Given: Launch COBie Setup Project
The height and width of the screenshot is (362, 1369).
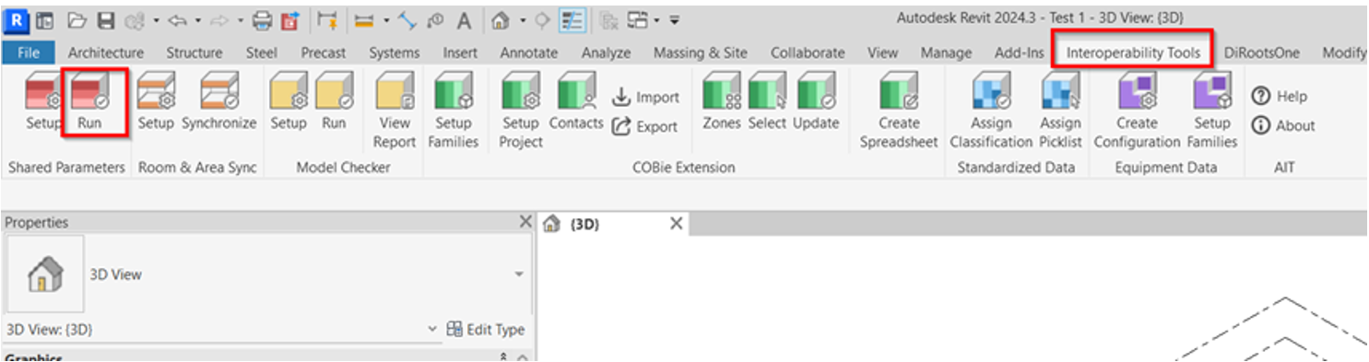Looking at the screenshot, I should [521, 111].
